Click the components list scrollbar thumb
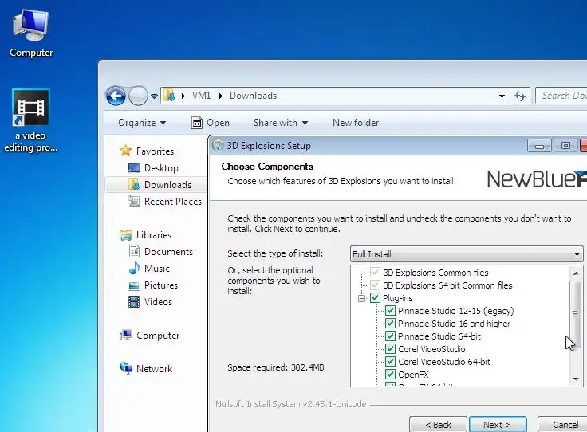587x432 pixels. click(575, 313)
